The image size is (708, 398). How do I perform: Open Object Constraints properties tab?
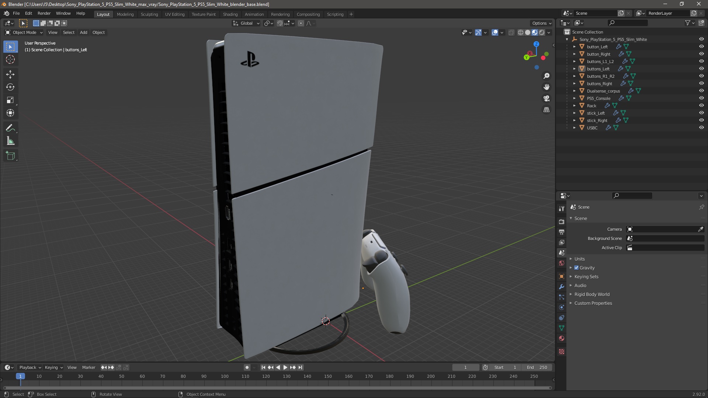point(562,318)
